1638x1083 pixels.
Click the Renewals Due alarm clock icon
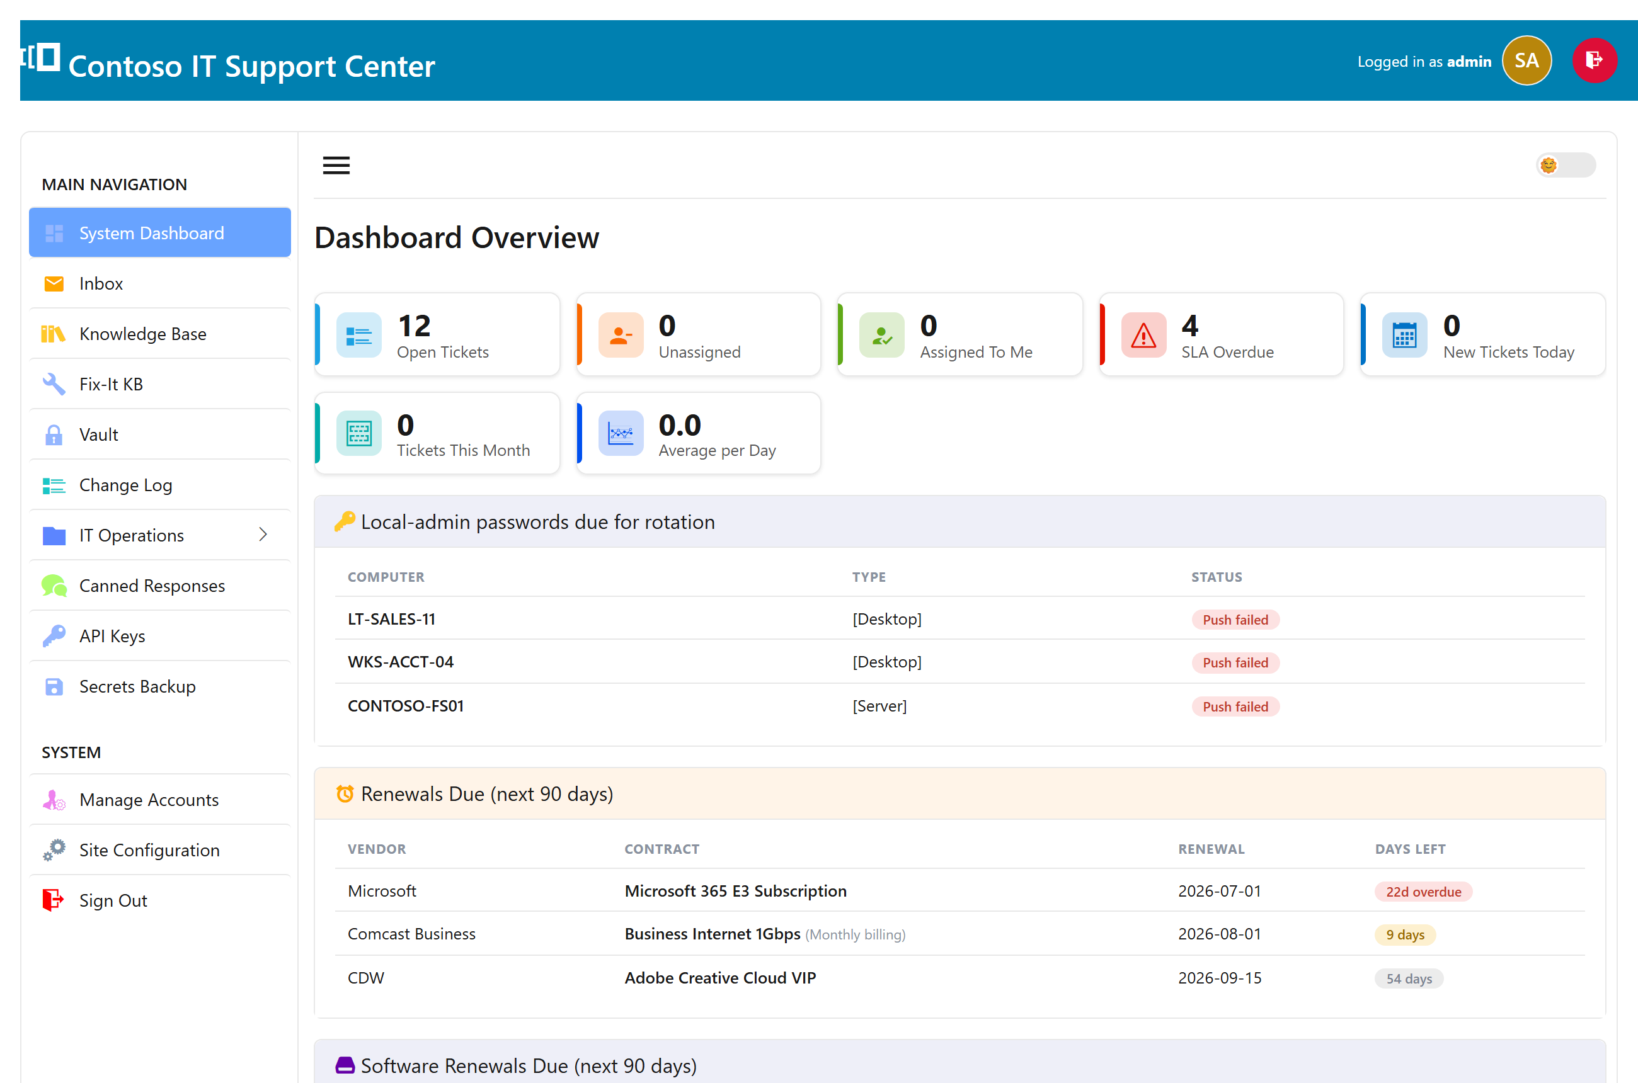point(344,794)
